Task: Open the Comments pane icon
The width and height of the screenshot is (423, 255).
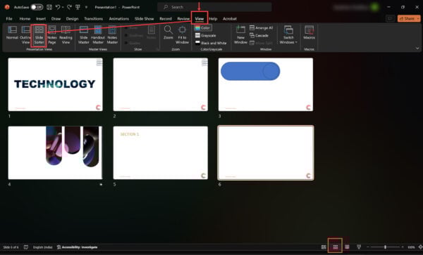Action: tap(390, 18)
